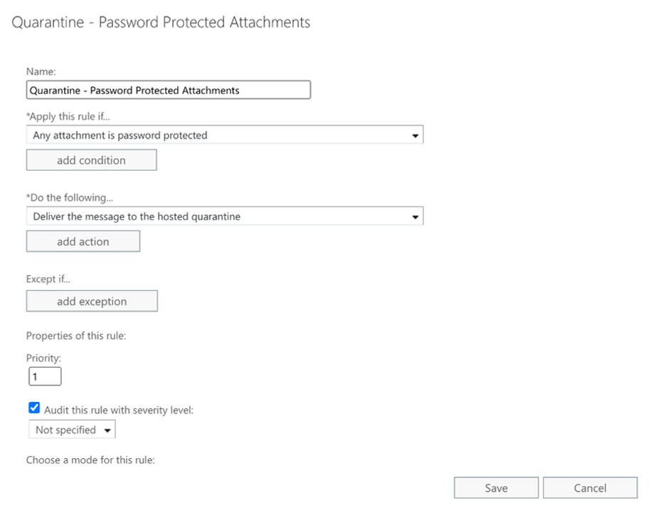Click the add exception button
This screenshot has width=658, height=513.
click(92, 301)
